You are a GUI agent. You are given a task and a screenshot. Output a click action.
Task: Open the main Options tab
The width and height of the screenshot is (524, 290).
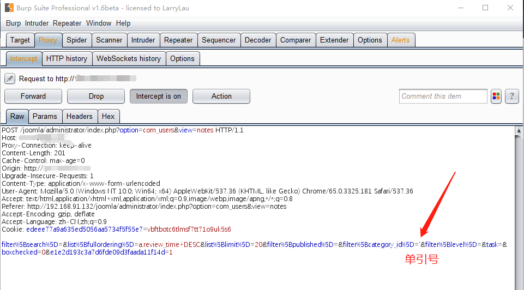(370, 40)
